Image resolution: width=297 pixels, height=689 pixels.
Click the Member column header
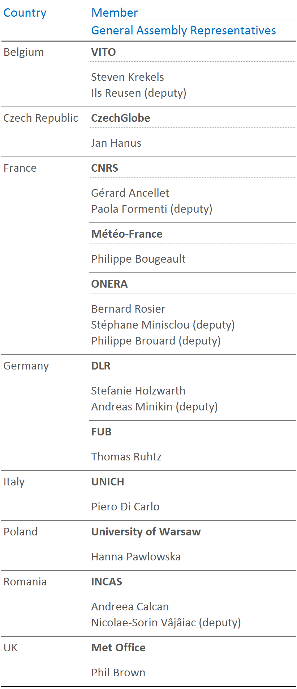(115, 13)
